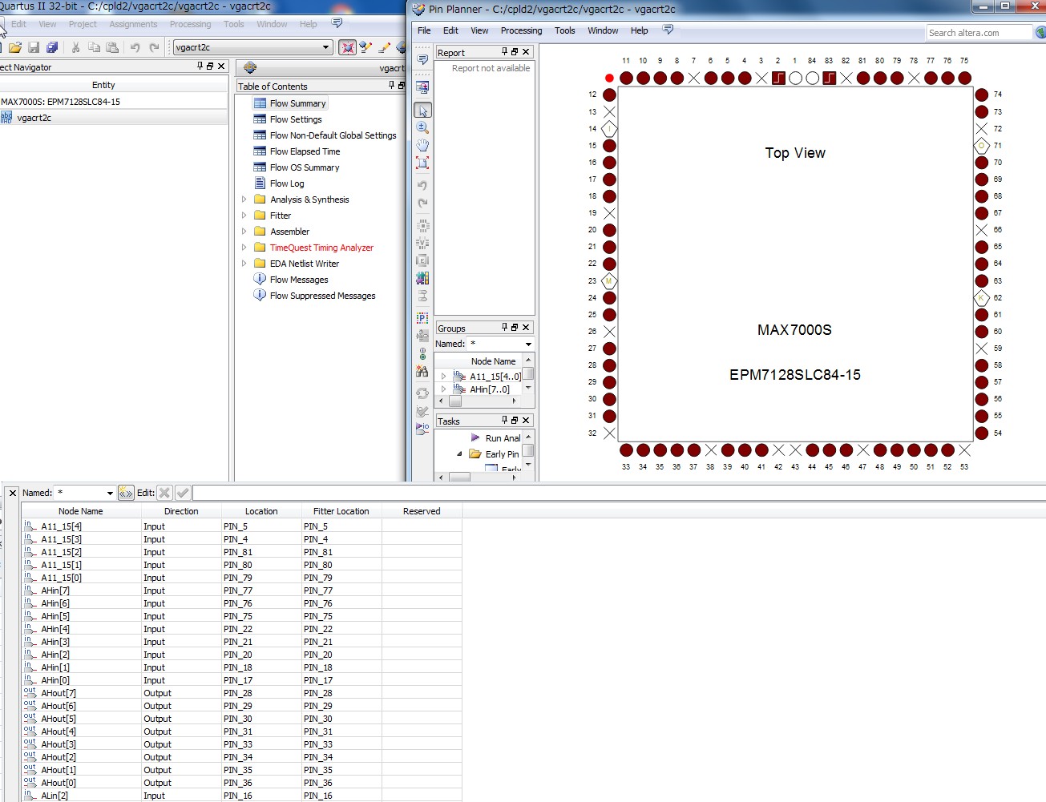Click the speech bubble icon in Quartus menu bar
The image size is (1046, 802).
tap(337, 23)
